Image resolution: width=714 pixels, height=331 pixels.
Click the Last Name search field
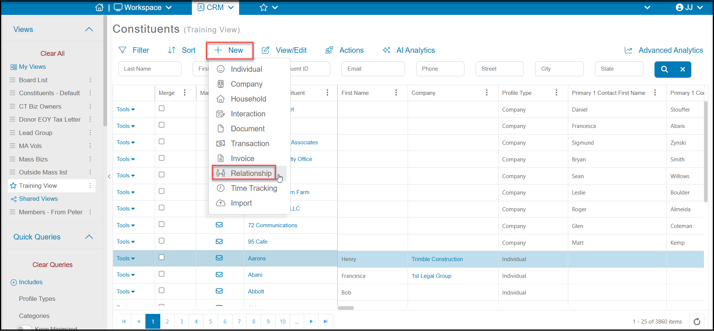pos(149,69)
